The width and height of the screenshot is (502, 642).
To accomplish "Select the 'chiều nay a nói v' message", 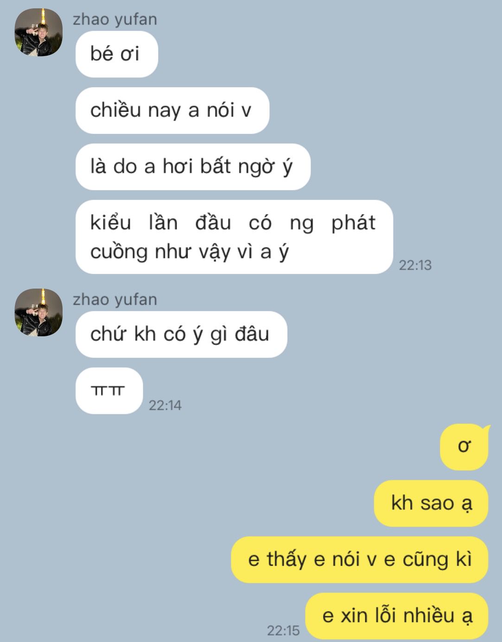I will [172, 110].
